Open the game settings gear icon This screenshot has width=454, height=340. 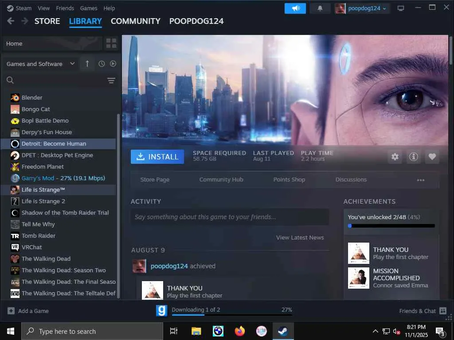click(x=395, y=157)
